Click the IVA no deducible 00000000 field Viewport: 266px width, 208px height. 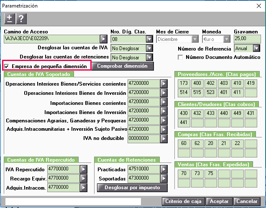pyautogui.click(x=144, y=139)
